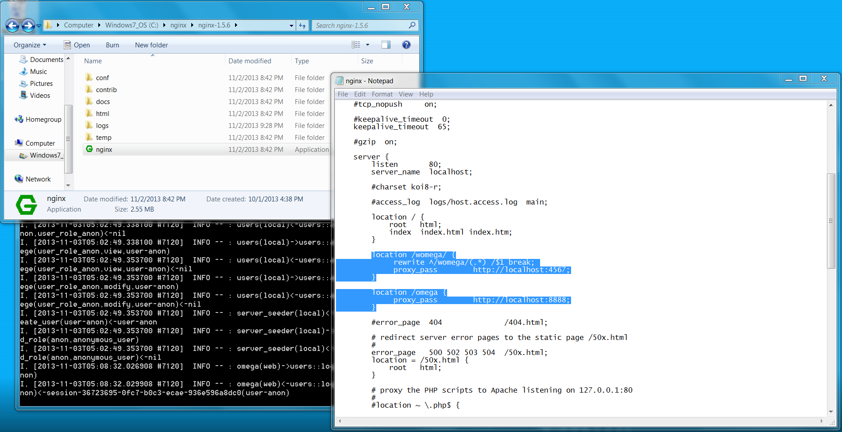Change your view icon in Explorer
842x432 pixels.
point(356,45)
